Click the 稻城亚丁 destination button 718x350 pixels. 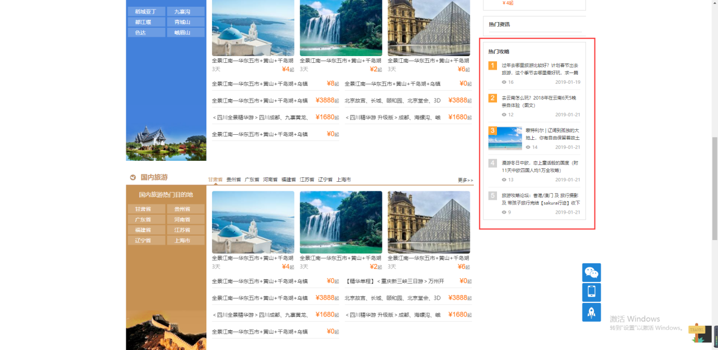point(146,11)
